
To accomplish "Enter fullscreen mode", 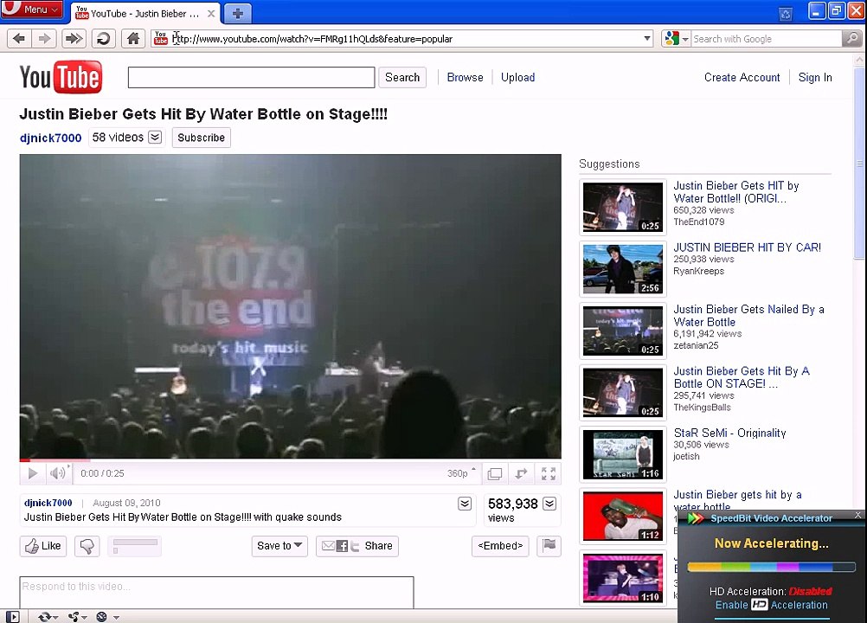I will pyautogui.click(x=549, y=474).
